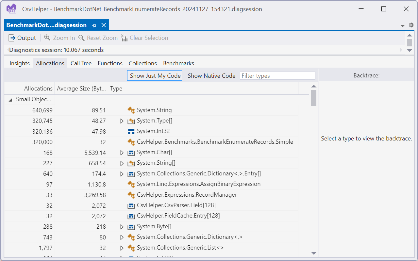Viewport: 418px width, 261px height.
Task: Click the toolbar area scroll-up arrow
Action: pos(410,35)
